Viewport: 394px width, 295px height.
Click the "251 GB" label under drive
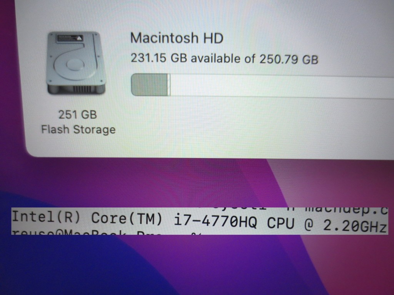(x=78, y=115)
